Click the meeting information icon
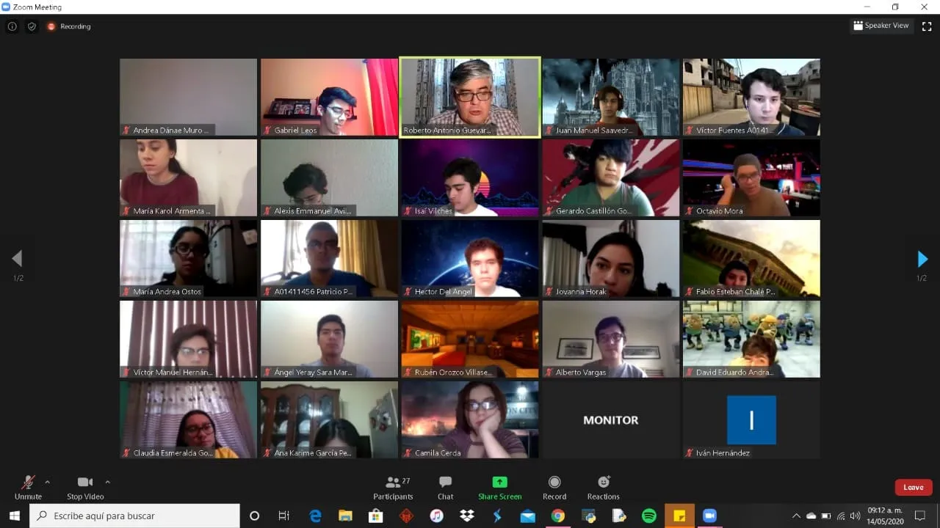Image resolution: width=940 pixels, height=528 pixels. [x=12, y=26]
